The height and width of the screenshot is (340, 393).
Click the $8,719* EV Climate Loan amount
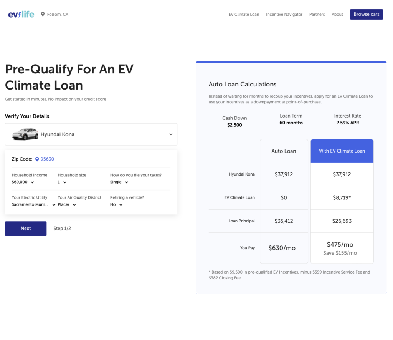pyautogui.click(x=342, y=198)
